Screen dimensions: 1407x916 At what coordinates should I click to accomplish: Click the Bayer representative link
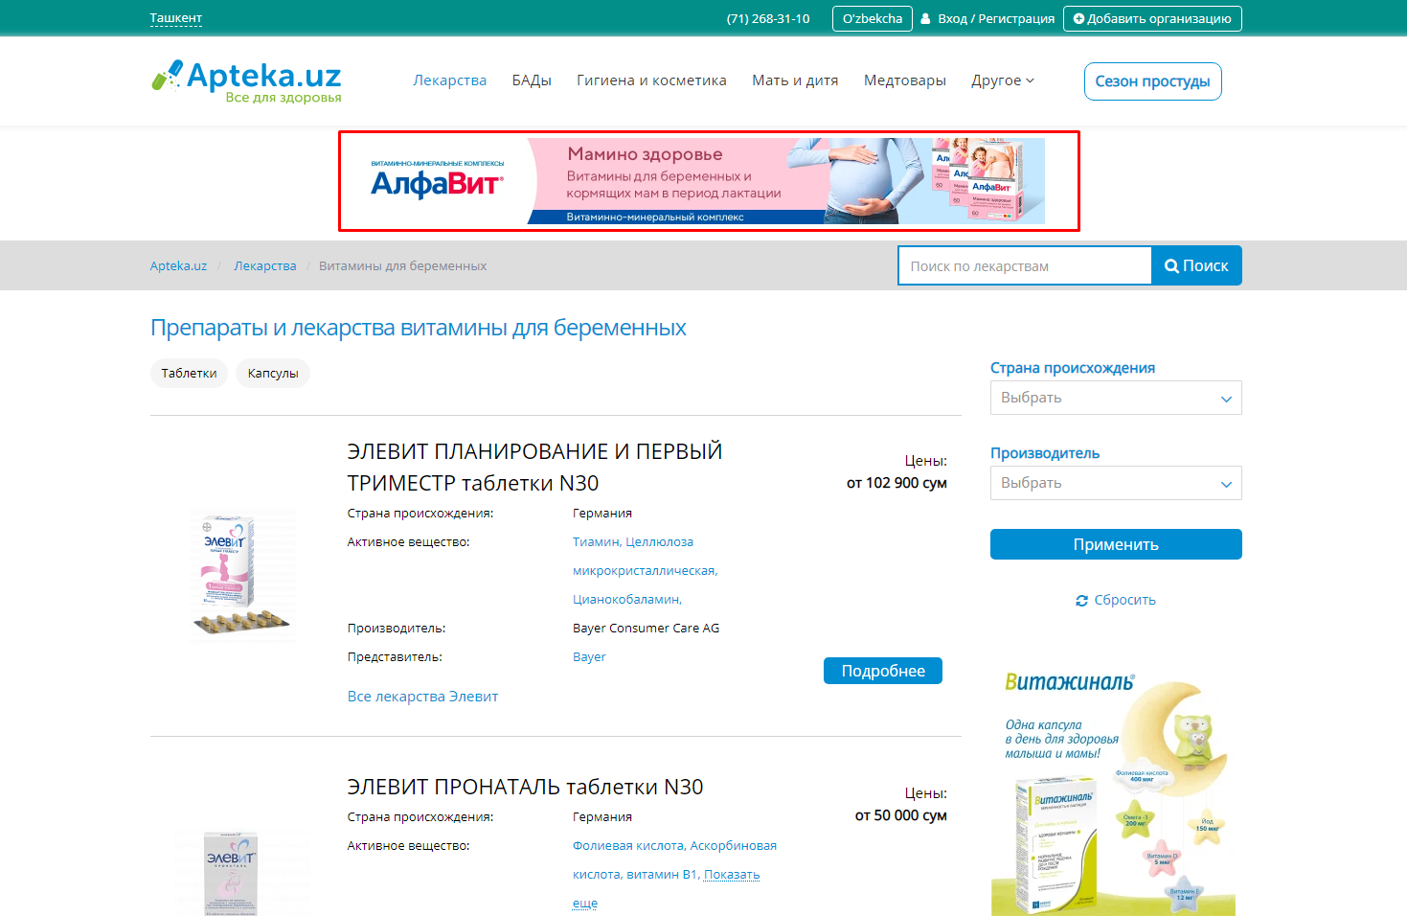click(x=589, y=657)
